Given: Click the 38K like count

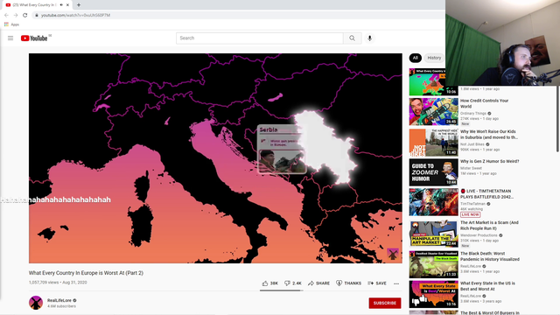Looking at the screenshot, I should point(274,283).
